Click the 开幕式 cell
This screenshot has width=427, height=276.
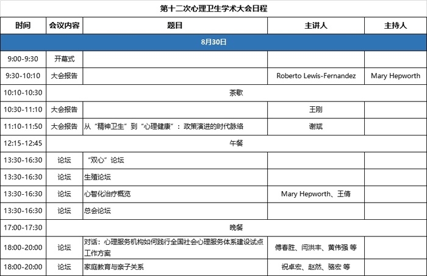click(64, 59)
